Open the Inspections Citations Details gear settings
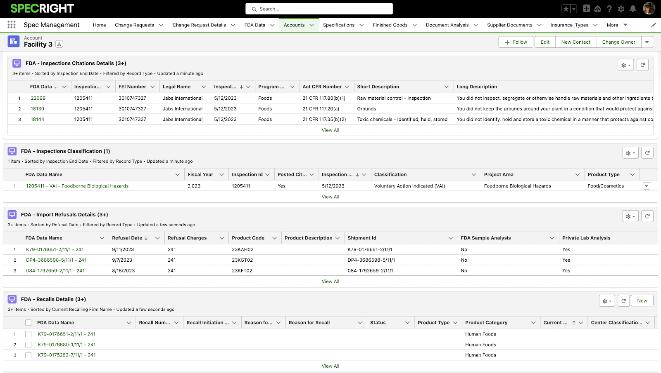The width and height of the screenshot is (661, 373). (626, 65)
